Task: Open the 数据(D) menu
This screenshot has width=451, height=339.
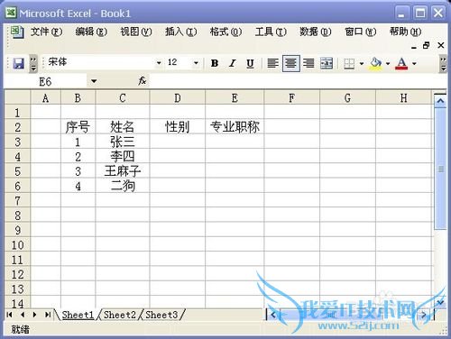Action: click(x=316, y=32)
